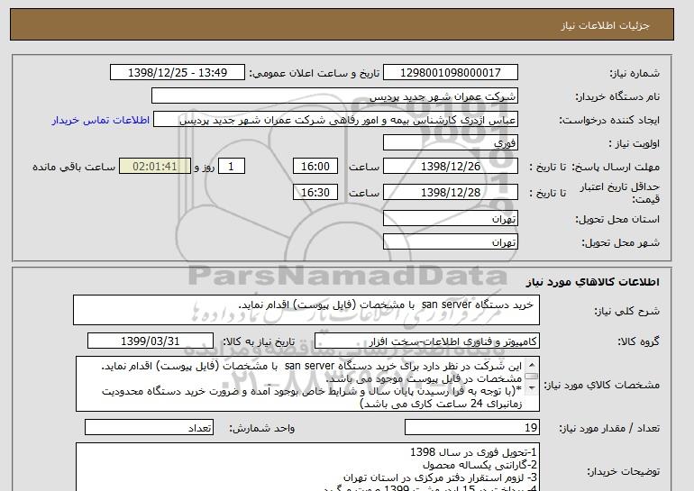
Task: Click the تاریخ و ساعت اعلان عمومی label
Action: point(315,73)
